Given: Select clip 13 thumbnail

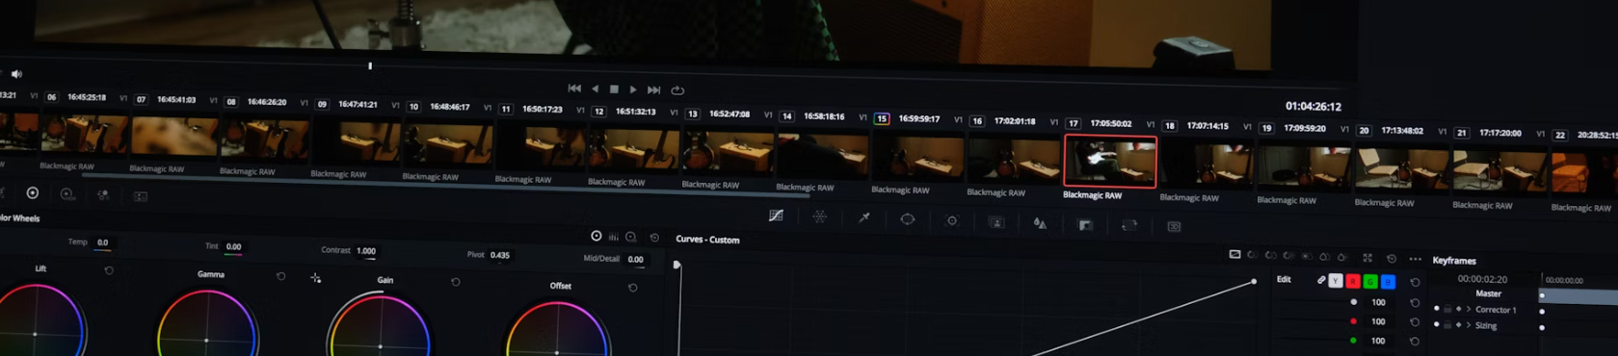Looking at the screenshot, I should pyautogui.click(x=728, y=152).
